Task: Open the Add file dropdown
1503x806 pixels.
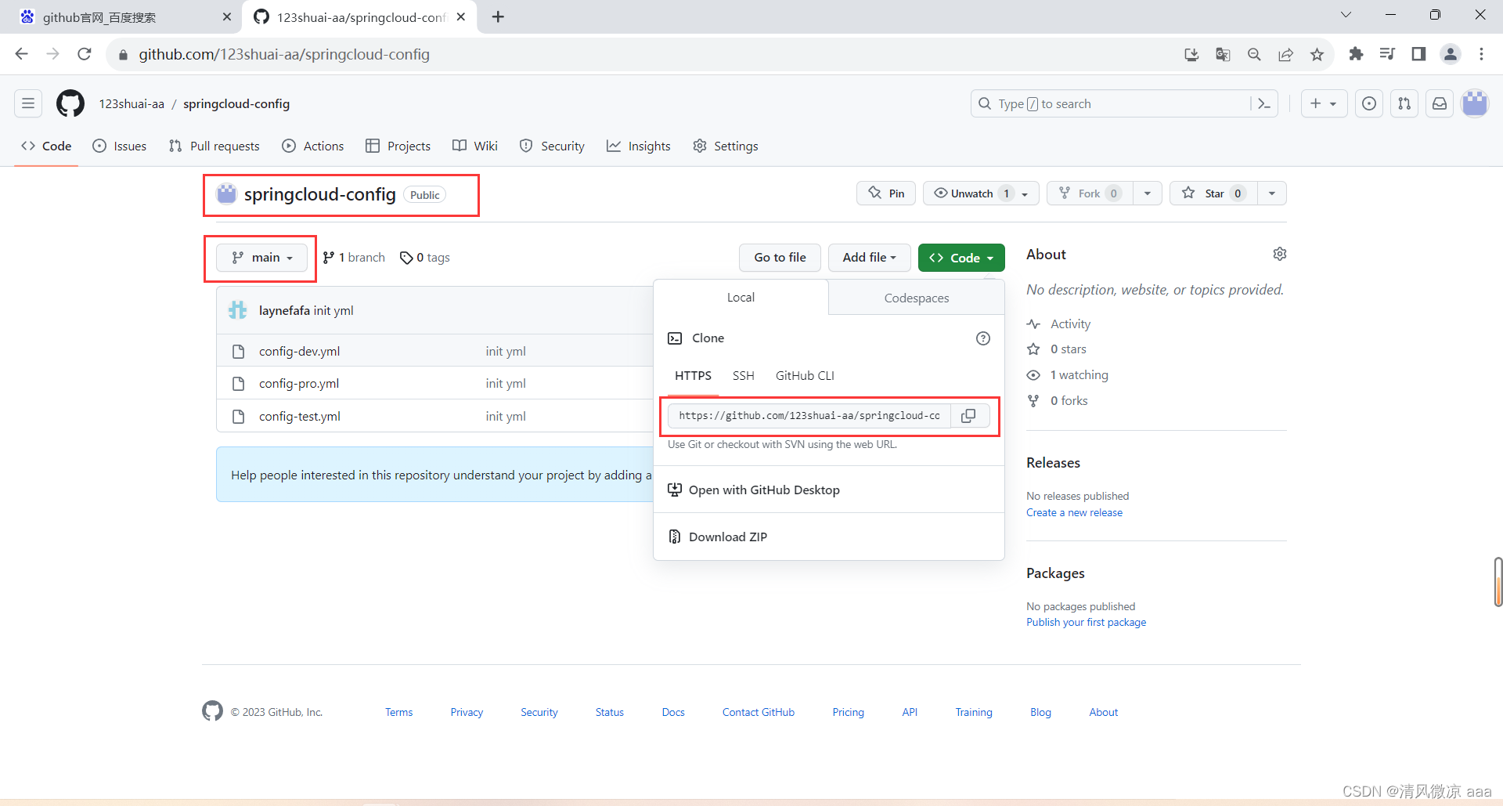Action: (869, 258)
